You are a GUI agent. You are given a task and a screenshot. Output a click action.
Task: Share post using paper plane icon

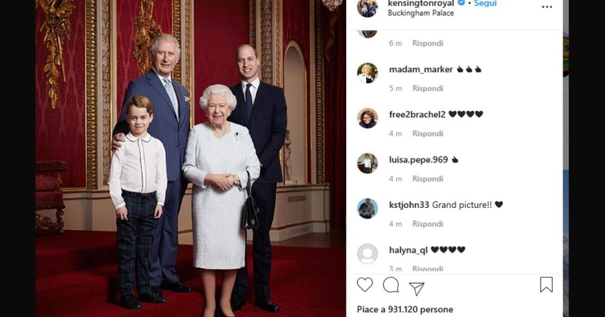click(416, 288)
